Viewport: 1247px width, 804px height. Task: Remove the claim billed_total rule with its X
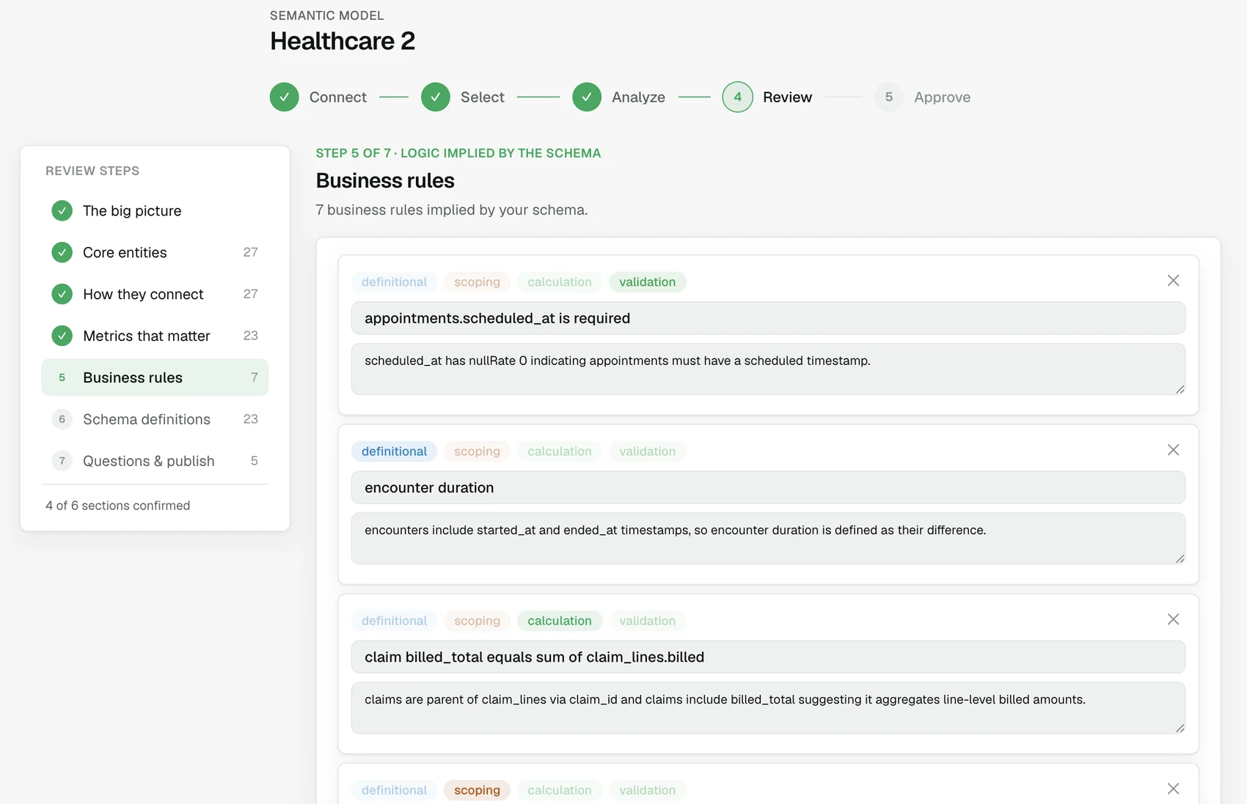[x=1173, y=619]
